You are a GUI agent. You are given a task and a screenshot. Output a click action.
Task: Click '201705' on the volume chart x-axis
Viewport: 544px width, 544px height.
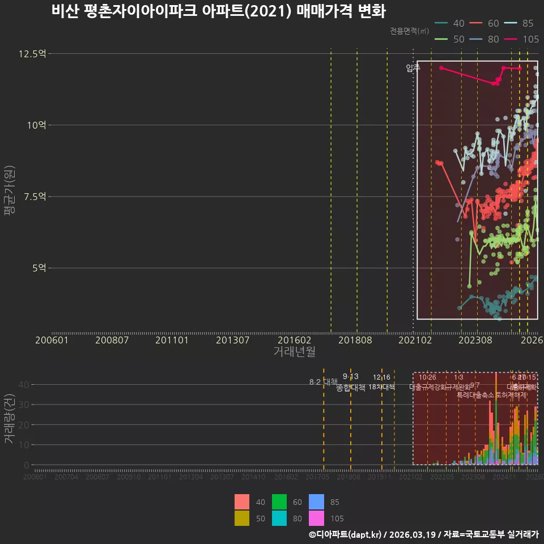pyautogui.click(x=317, y=477)
